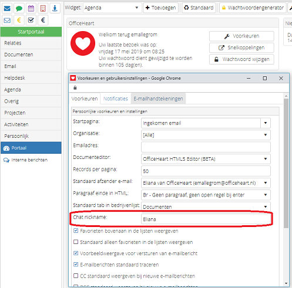Open the calendar icon in top toolbar

(x=31, y=8)
